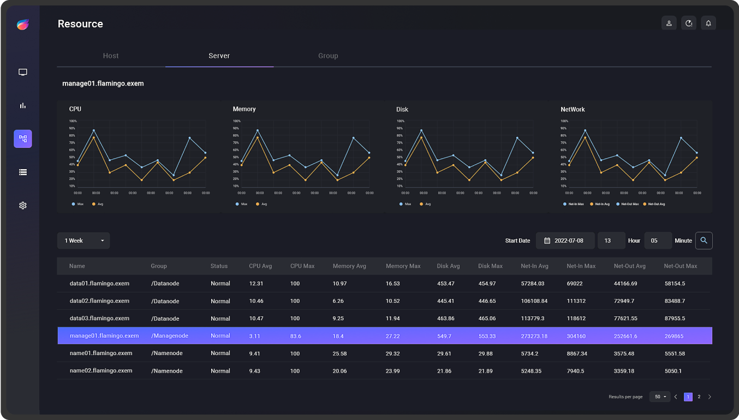This screenshot has height=420, width=739.
Task: Click the /Managenode group cell
Action: point(170,336)
